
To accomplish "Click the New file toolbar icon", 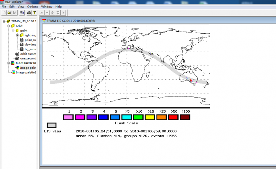I will (4, 13).
